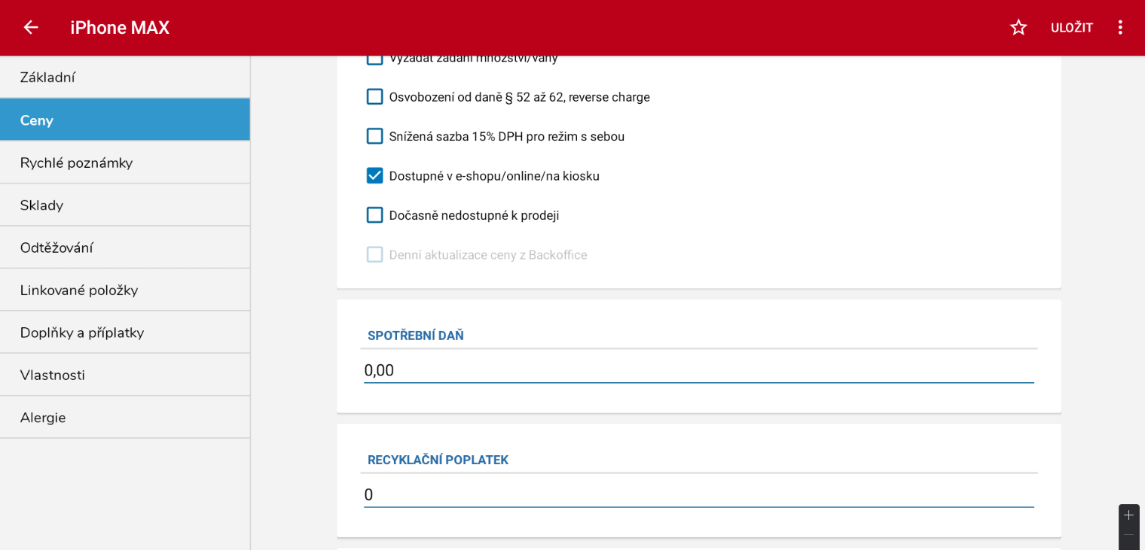Open Linkované položky in sidebar
This screenshot has width=1145, height=550.
[x=124, y=290]
